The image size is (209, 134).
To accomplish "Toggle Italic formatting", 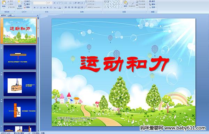I will pyautogui.click(x=38, y=8).
